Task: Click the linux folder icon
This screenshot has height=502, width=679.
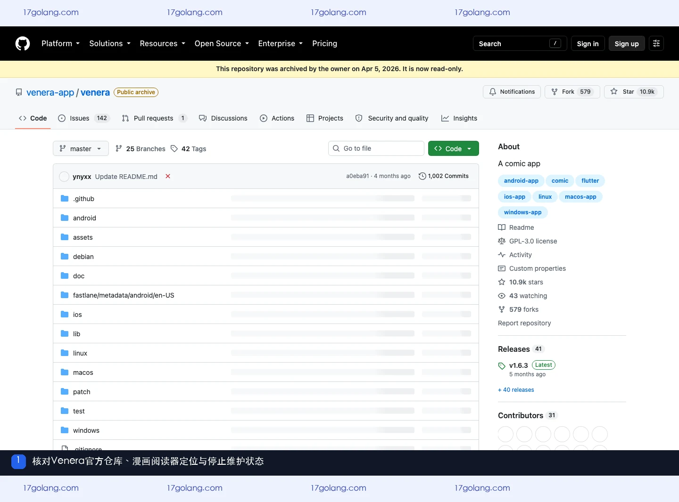Action: click(65, 353)
